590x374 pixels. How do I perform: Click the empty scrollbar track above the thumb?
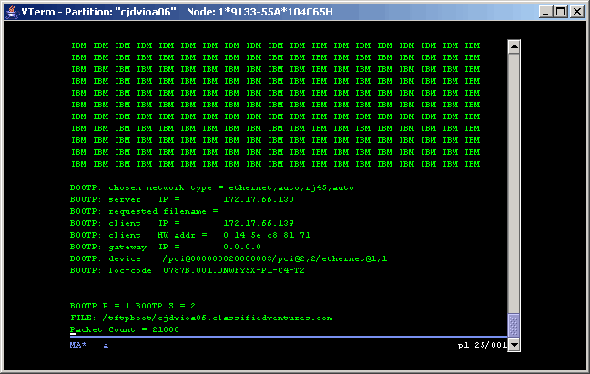click(514, 182)
